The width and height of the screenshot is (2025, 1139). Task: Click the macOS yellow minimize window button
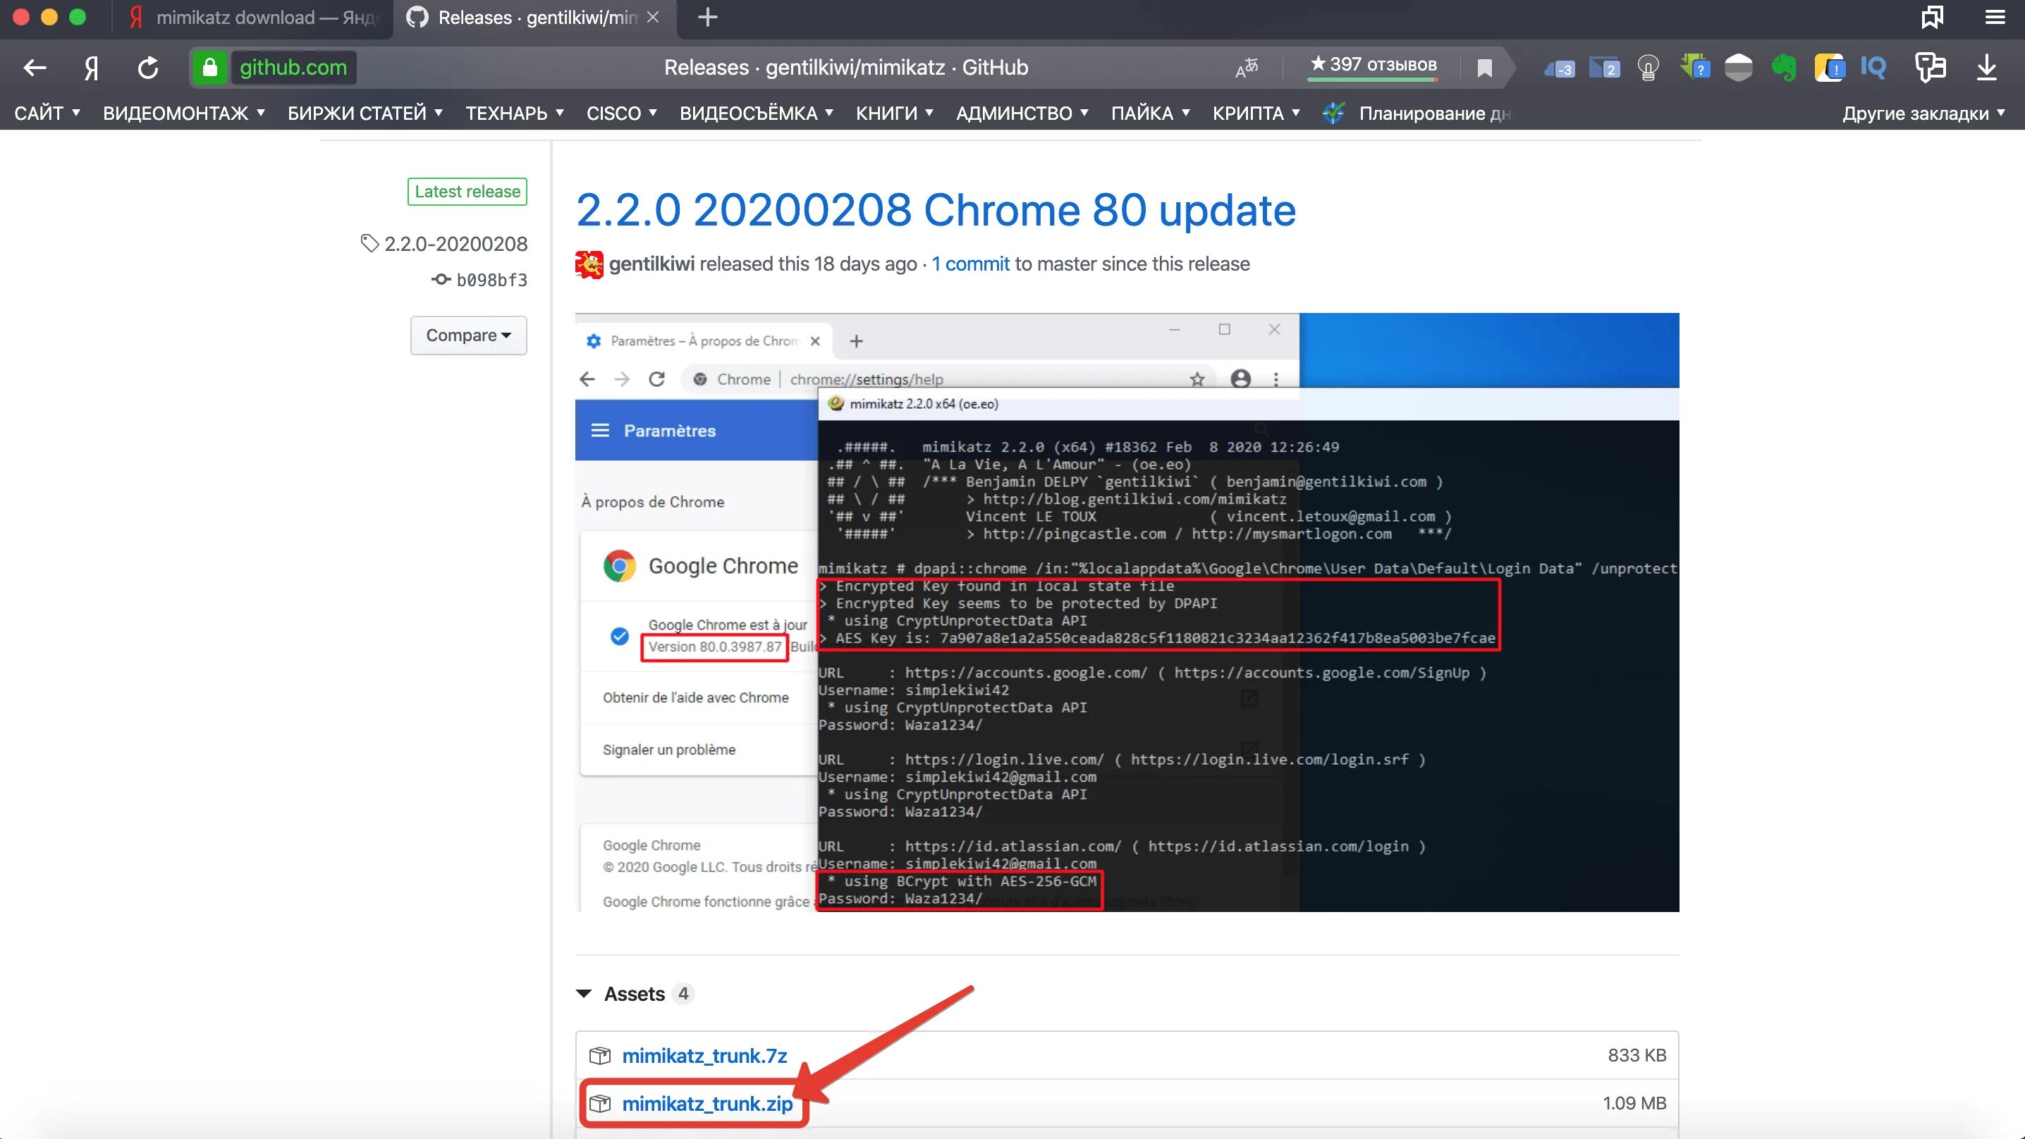pyautogui.click(x=49, y=18)
